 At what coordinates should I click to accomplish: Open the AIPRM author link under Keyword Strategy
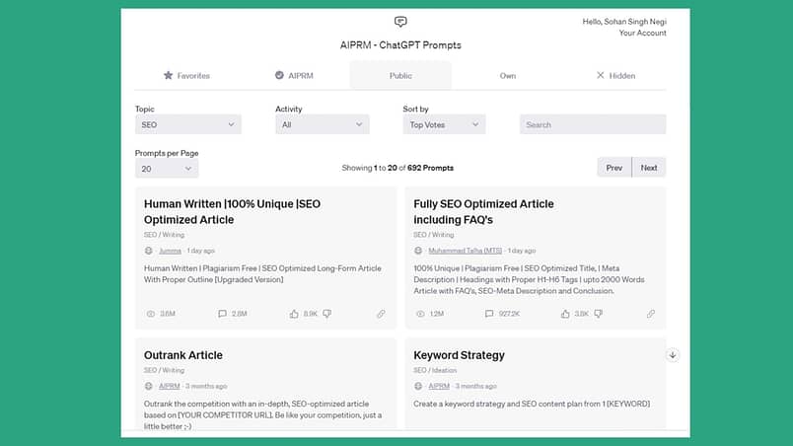439,386
